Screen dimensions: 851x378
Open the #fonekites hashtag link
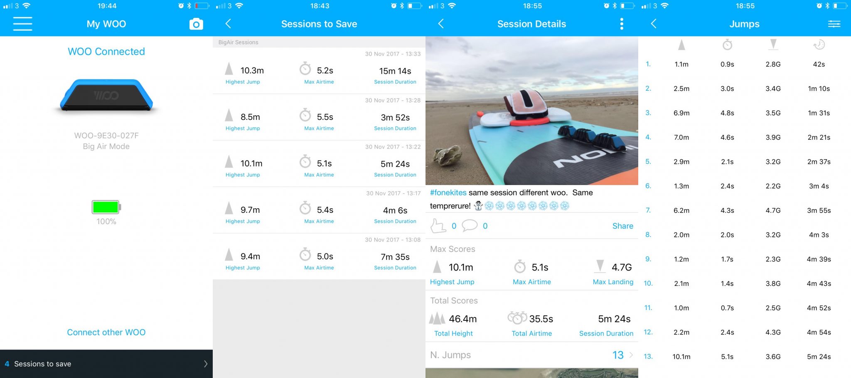click(448, 193)
